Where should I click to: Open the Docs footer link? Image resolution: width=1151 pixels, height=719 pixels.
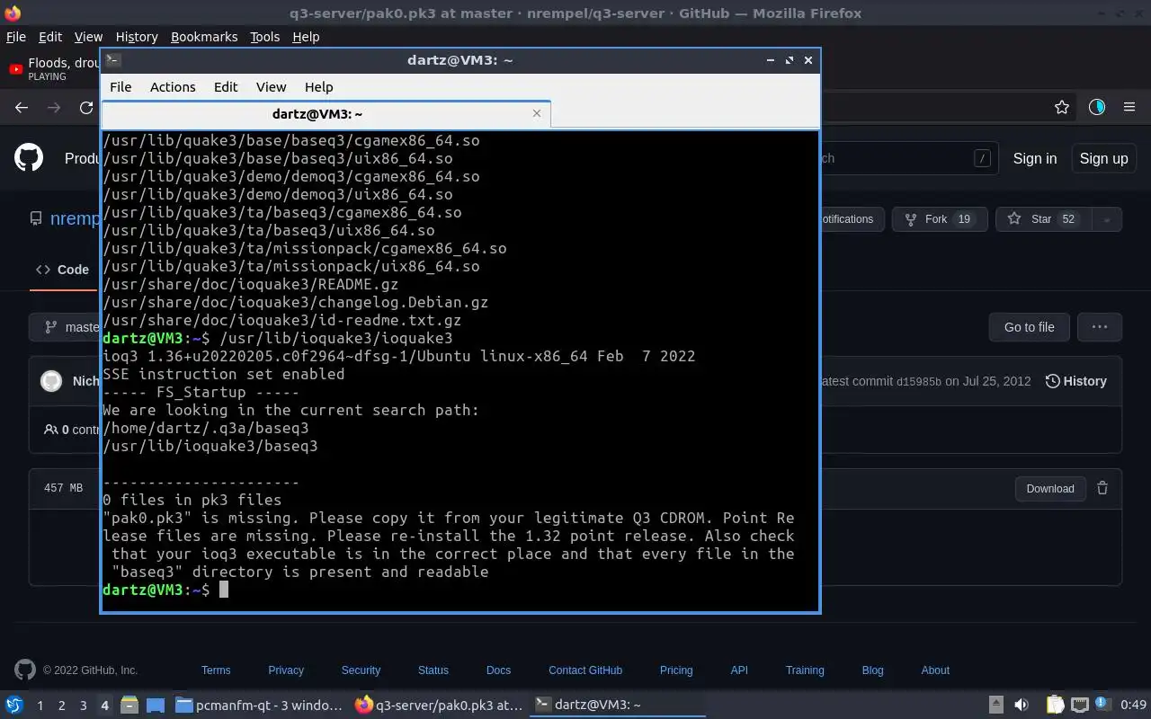coord(498,670)
